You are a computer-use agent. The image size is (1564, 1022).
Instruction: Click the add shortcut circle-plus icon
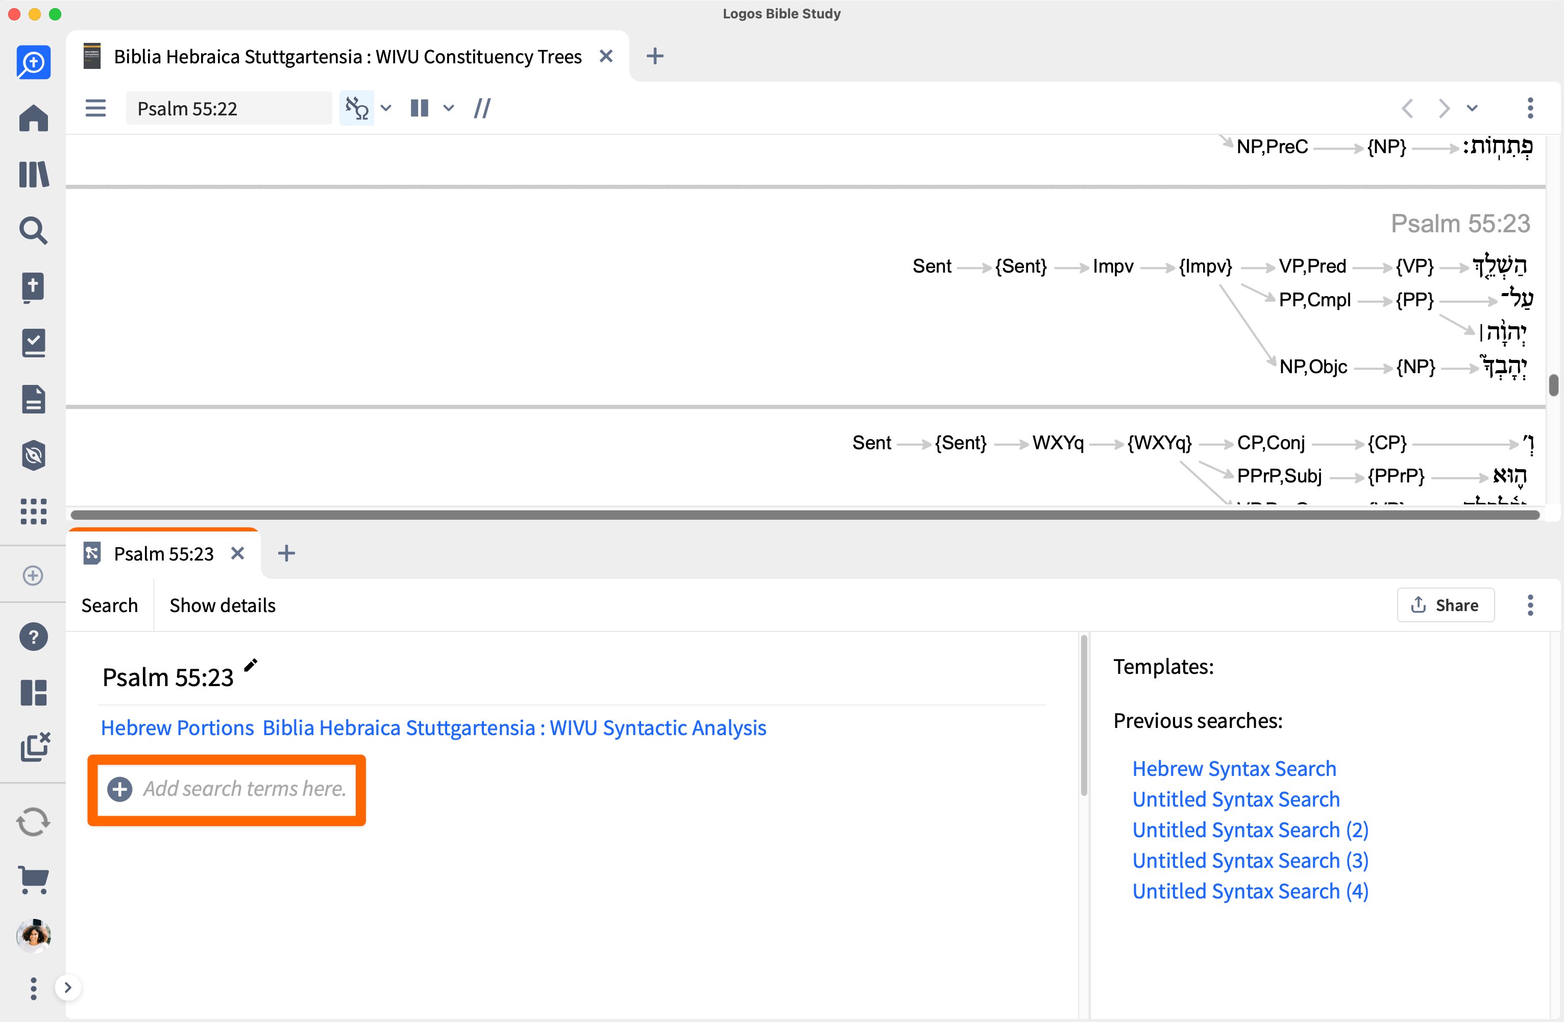pyautogui.click(x=33, y=576)
